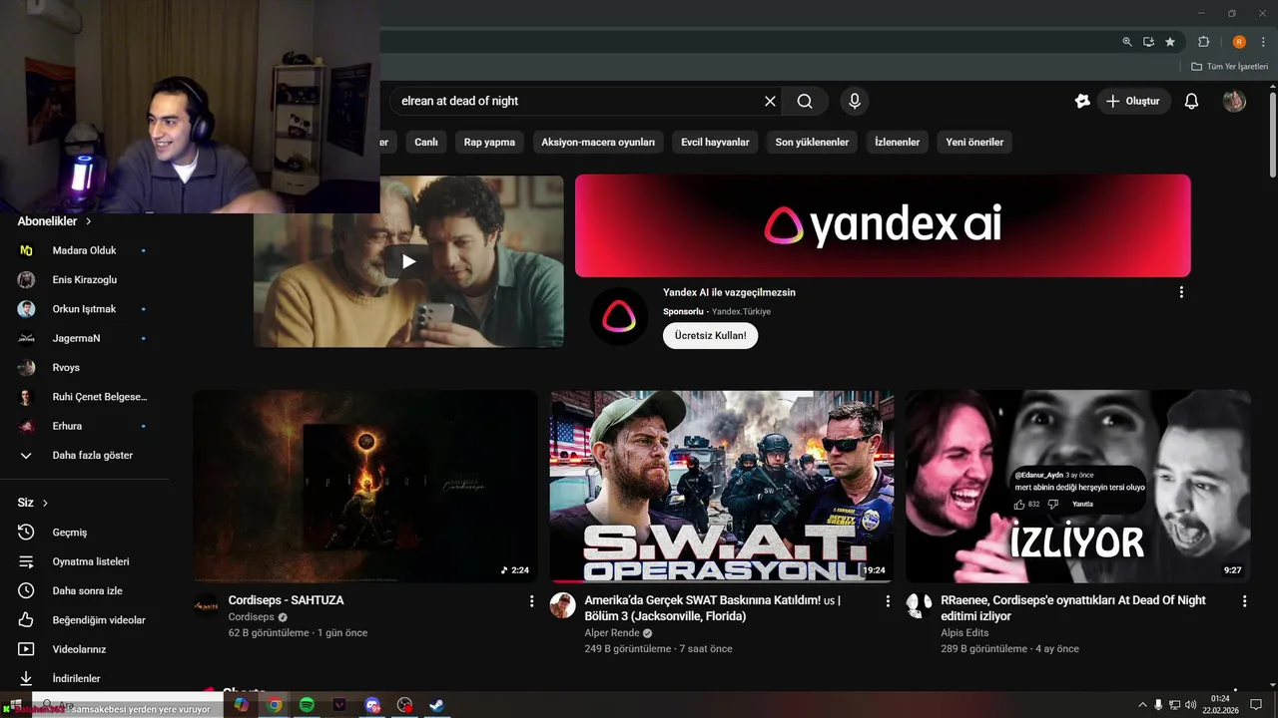
Task: Open Chrome three-dot menu
Action: 1263,42
